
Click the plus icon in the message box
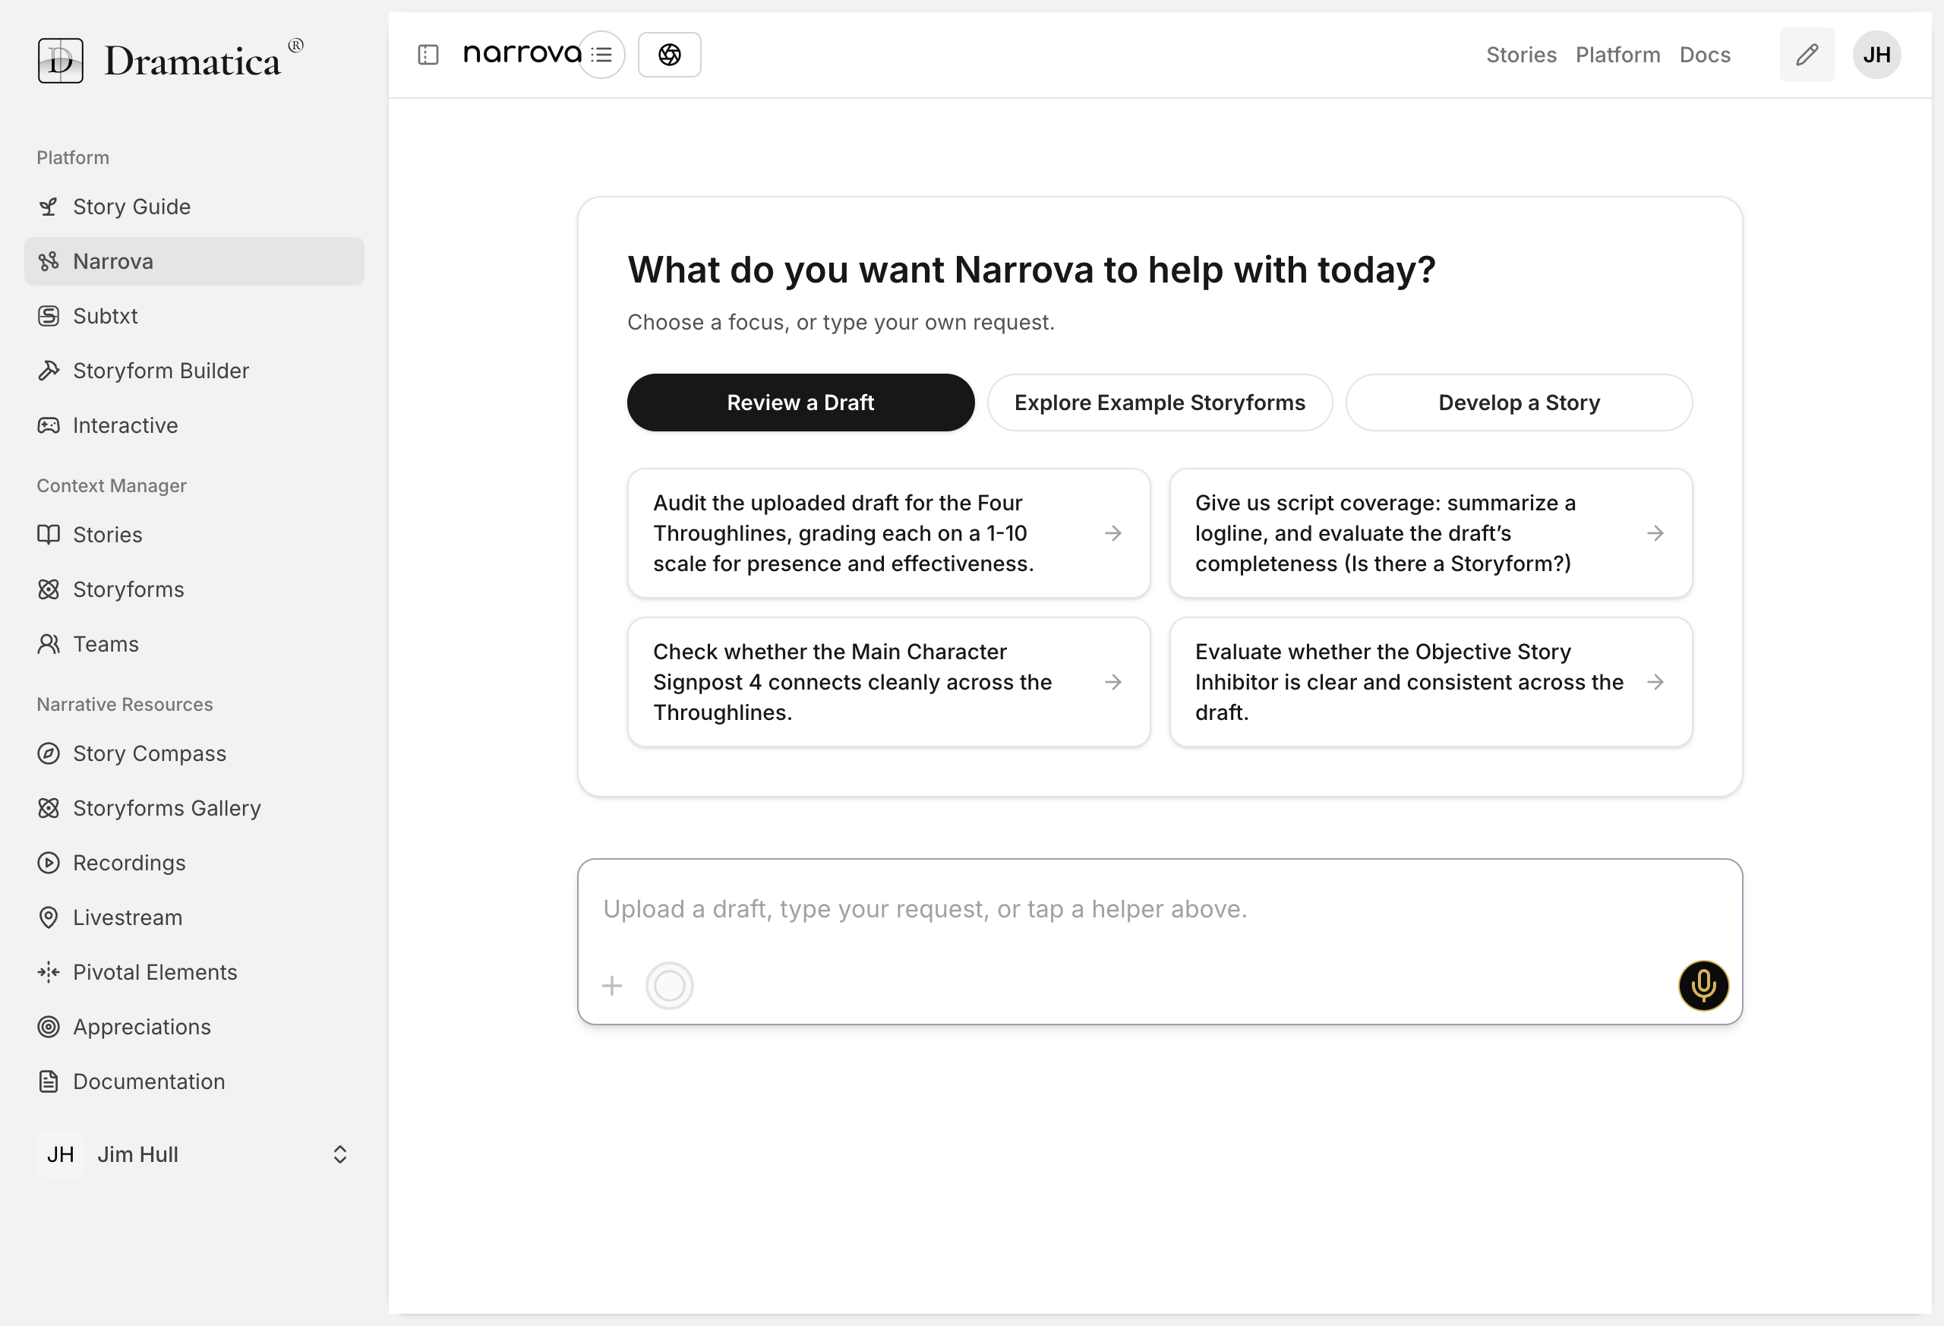coord(611,986)
